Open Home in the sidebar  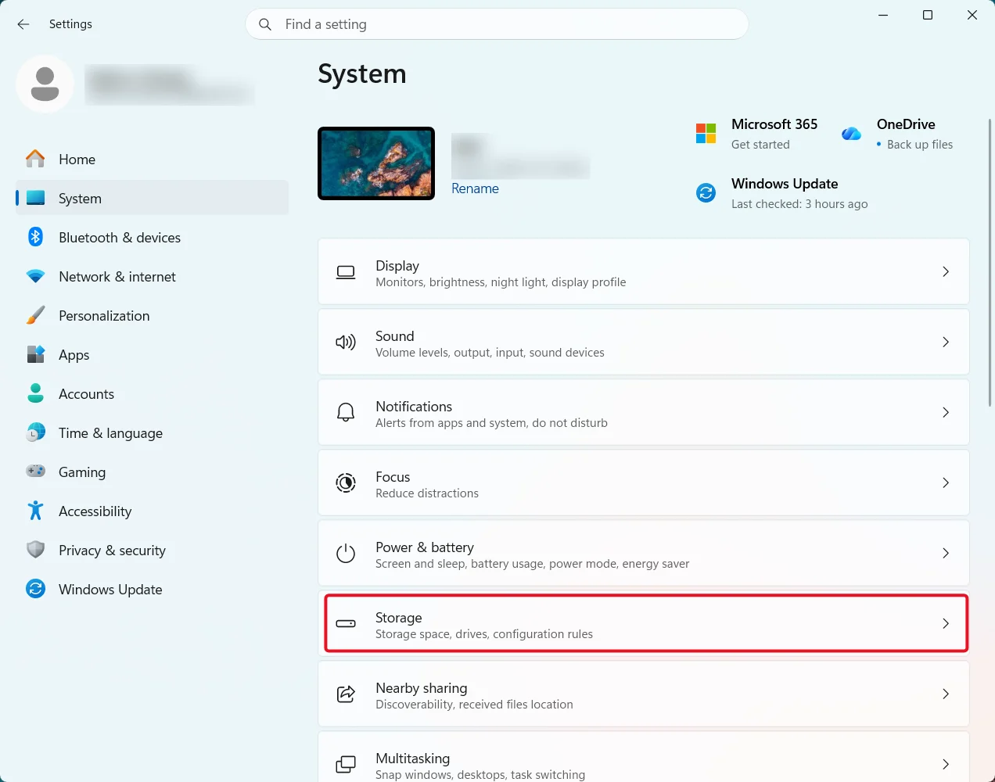(x=152, y=159)
